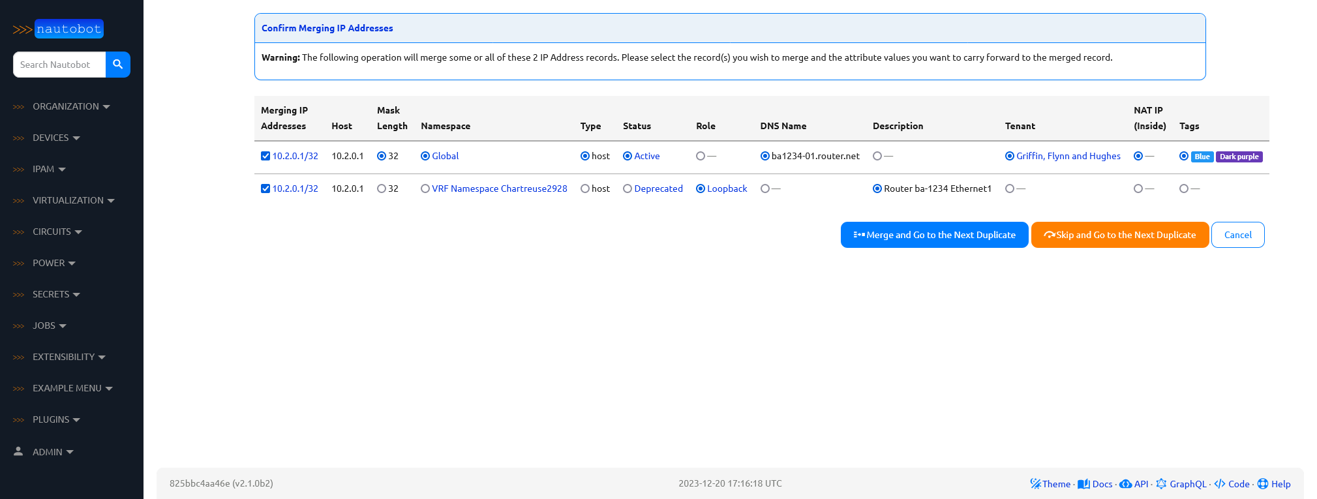Click the Docs book icon

point(1083,484)
